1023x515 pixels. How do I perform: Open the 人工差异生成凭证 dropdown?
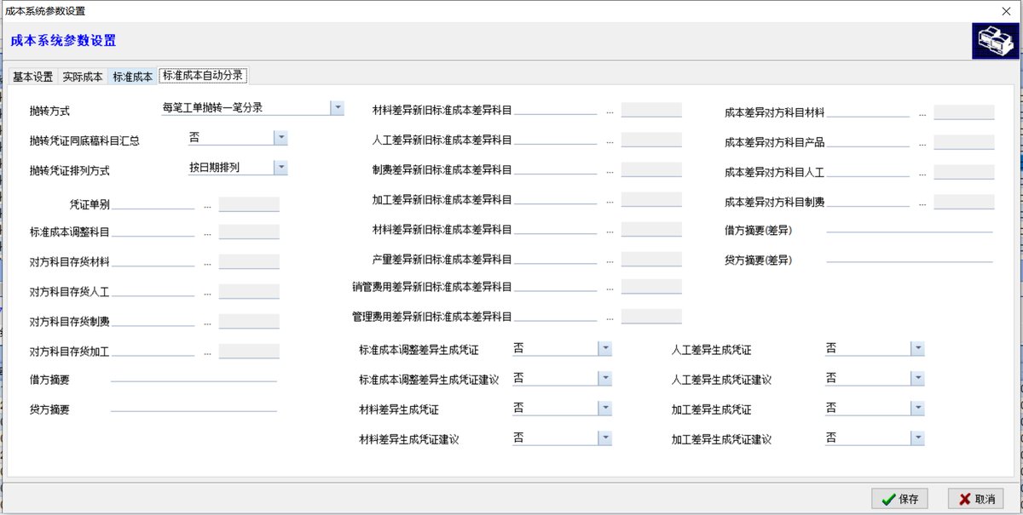(x=917, y=348)
